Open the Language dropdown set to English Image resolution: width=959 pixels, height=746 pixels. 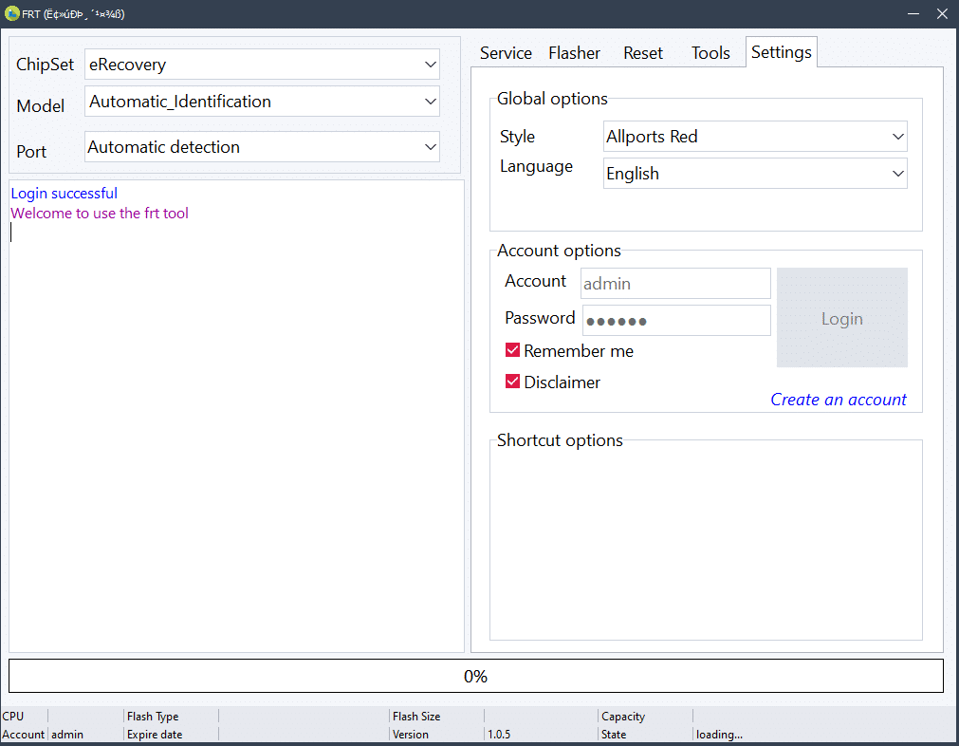click(755, 174)
